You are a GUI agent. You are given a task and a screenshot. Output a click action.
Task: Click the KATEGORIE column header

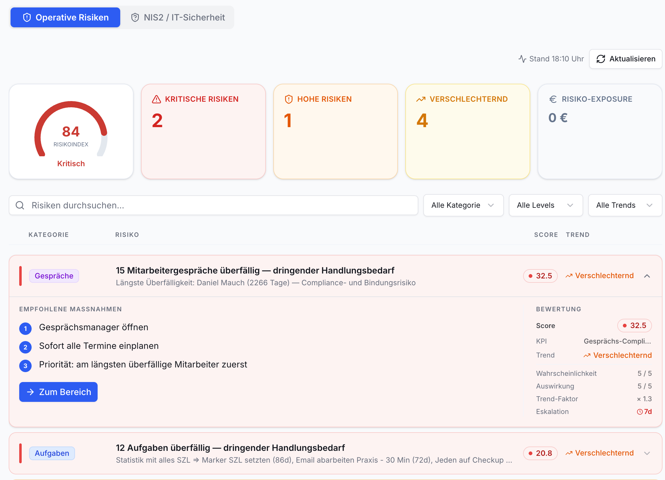[49, 235]
